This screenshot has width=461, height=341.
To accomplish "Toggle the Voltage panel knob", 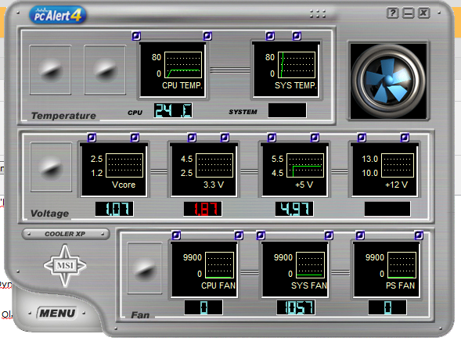I will (x=51, y=167).
